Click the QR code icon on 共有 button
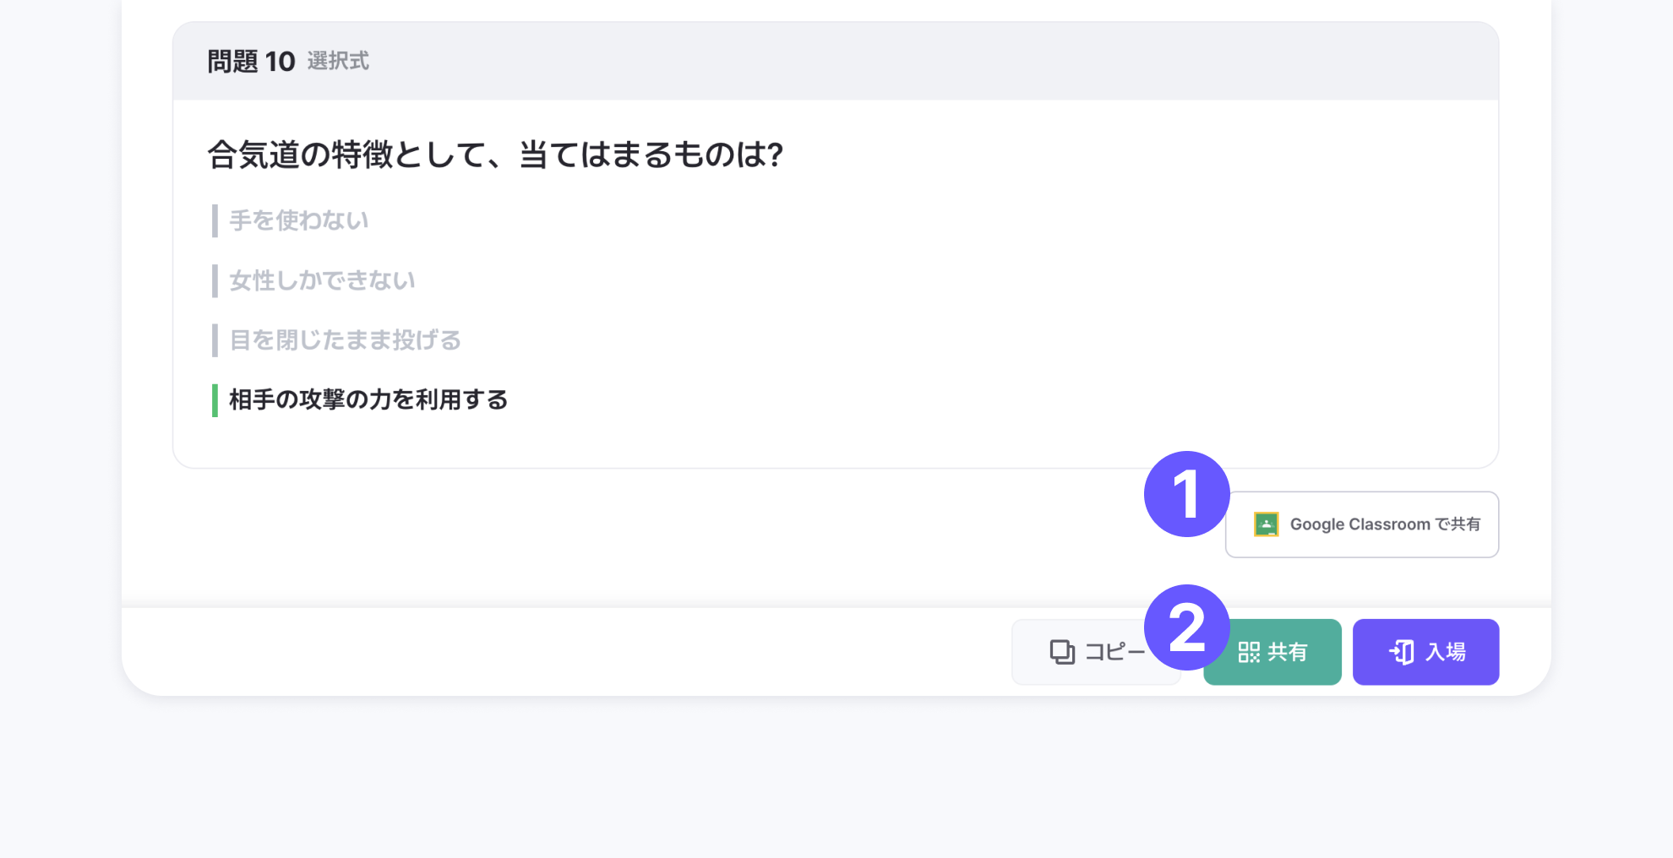 [x=1249, y=652]
